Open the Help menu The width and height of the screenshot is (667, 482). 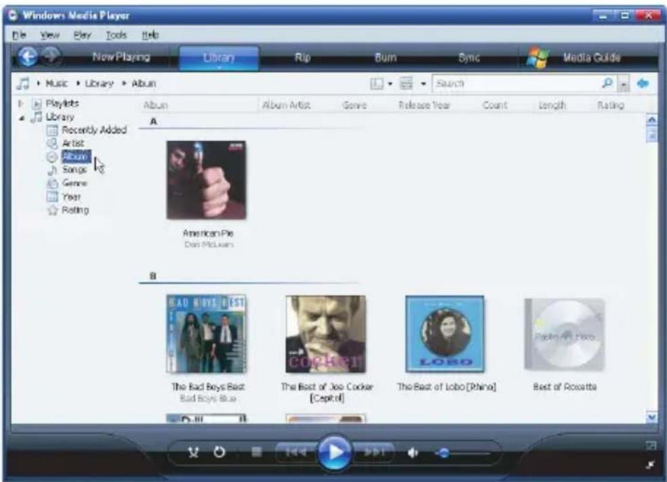click(x=150, y=35)
